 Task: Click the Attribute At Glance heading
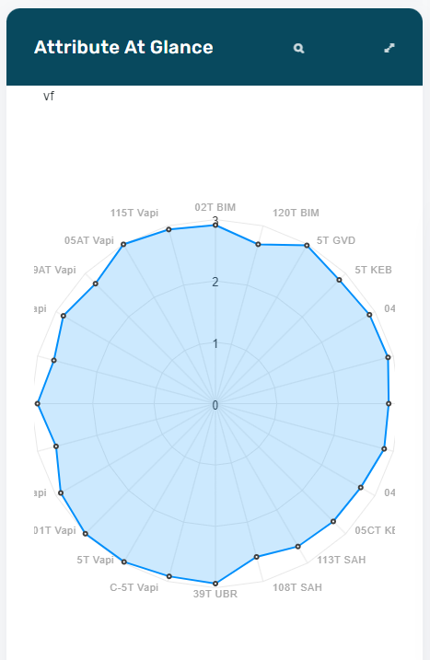pyautogui.click(x=123, y=47)
